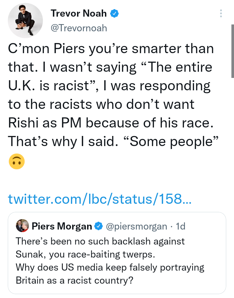The width and height of the screenshot is (234, 298).
Task: Open the @Trevornoah handle
Action: point(79,28)
